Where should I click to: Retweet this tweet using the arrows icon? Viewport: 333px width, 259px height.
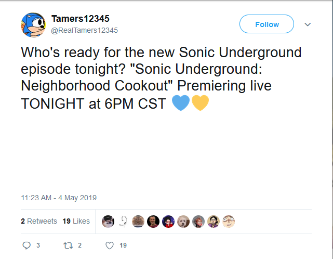[68, 245]
